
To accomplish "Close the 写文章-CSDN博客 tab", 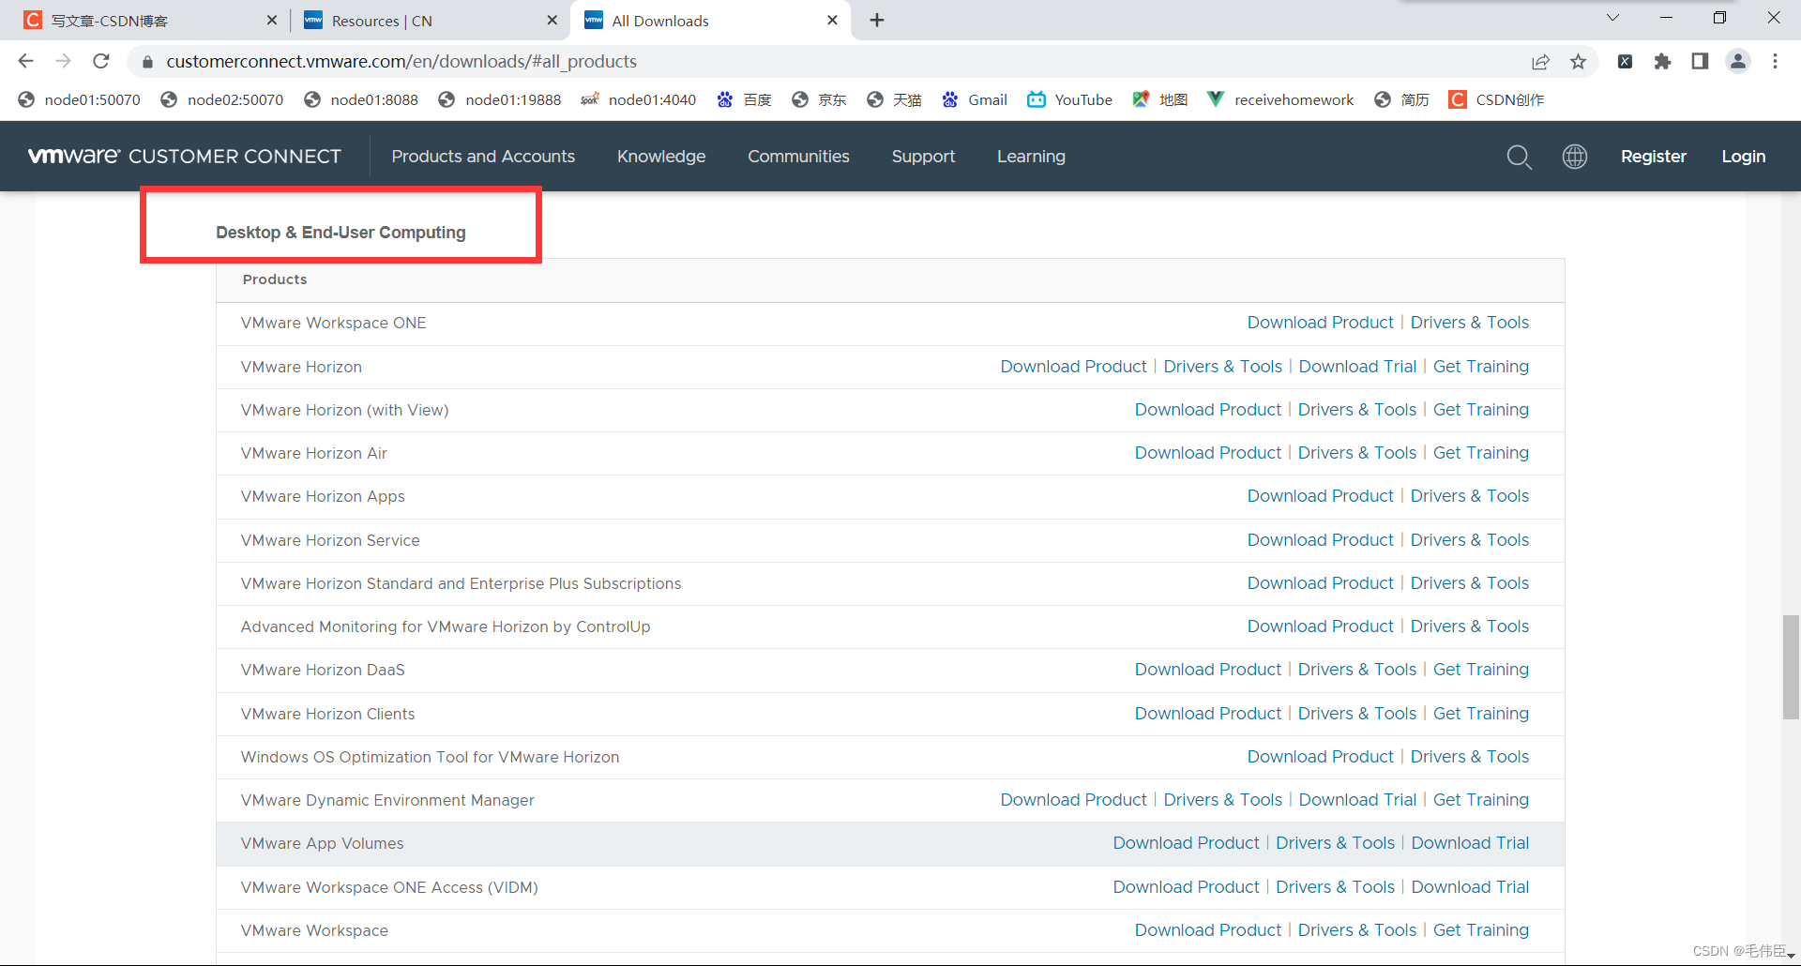I will [x=272, y=21].
